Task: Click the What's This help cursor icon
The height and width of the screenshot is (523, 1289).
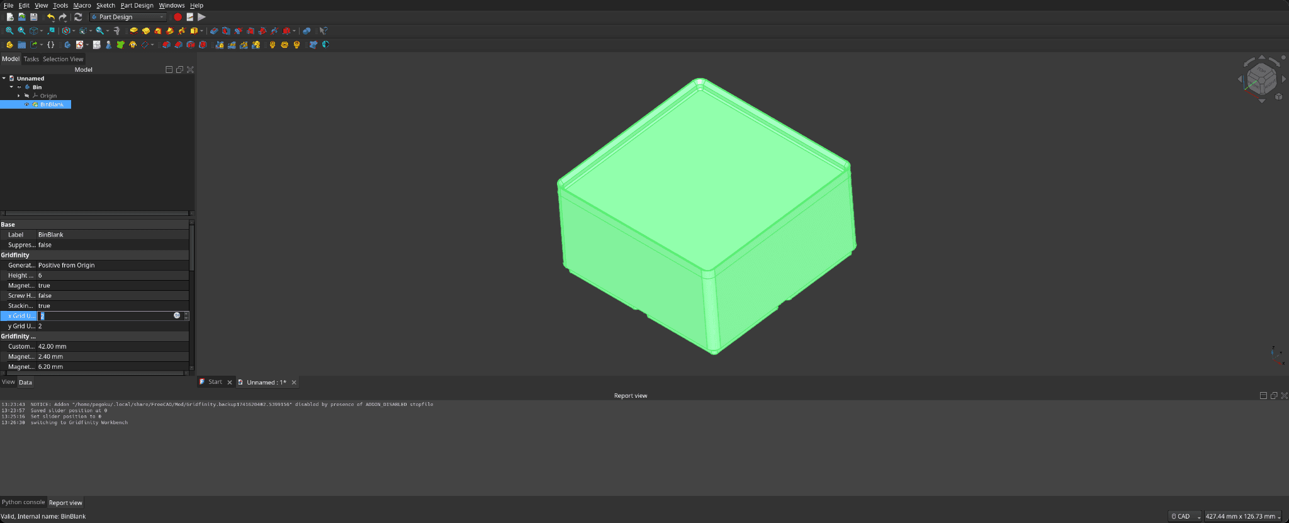Action: (x=324, y=31)
